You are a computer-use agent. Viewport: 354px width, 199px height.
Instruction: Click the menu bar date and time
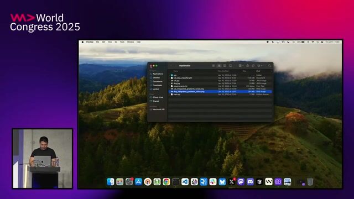pos(332,42)
